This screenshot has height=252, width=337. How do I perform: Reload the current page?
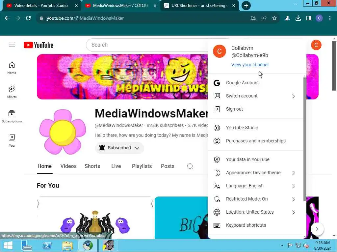coord(28,18)
